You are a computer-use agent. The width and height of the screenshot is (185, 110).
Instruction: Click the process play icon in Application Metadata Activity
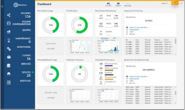click(x=127, y=83)
